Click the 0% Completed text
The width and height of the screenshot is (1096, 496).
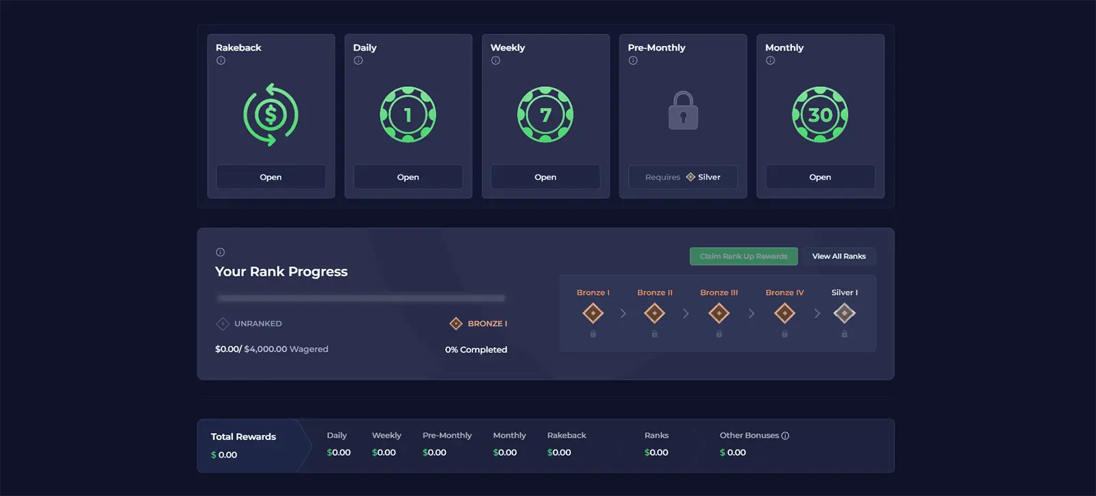coord(476,350)
